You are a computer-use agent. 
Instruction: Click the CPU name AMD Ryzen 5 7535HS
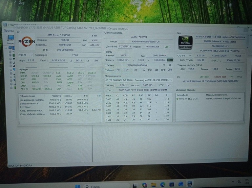pos(59,35)
